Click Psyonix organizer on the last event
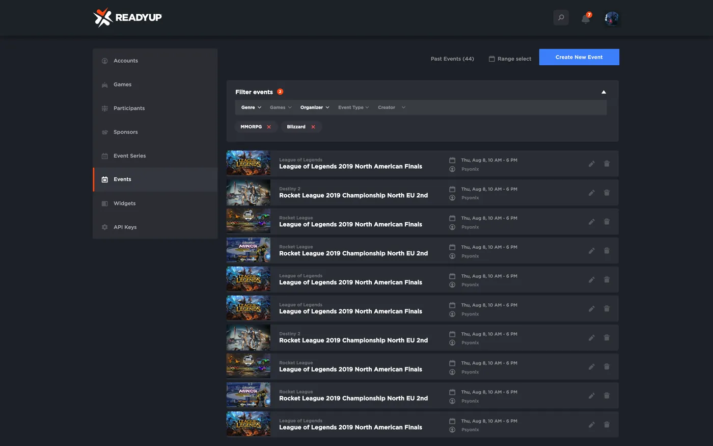The image size is (713, 446). tap(470, 430)
